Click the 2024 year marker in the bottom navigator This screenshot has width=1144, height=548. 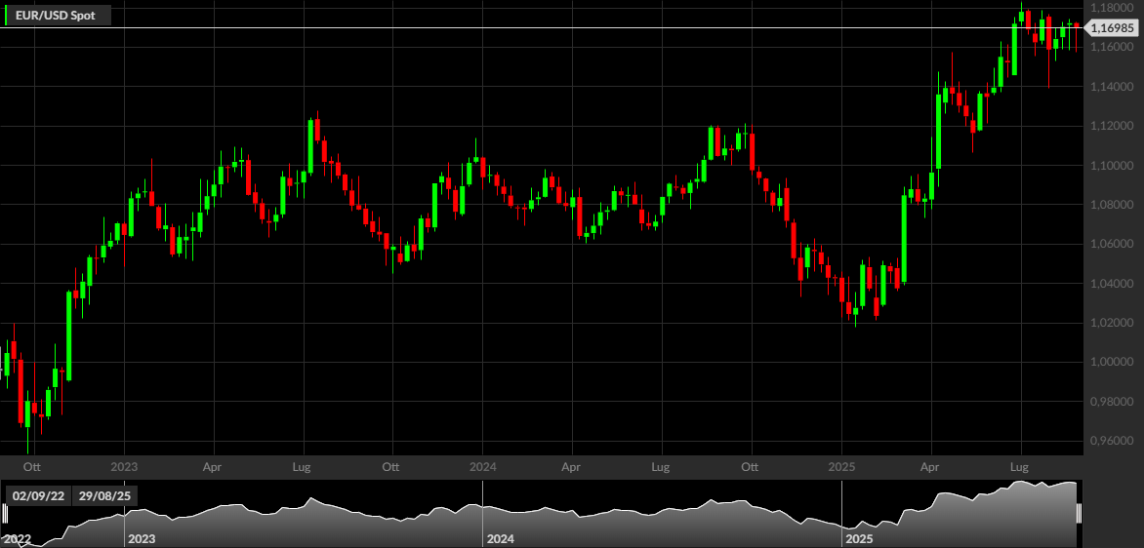click(x=501, y=540)
